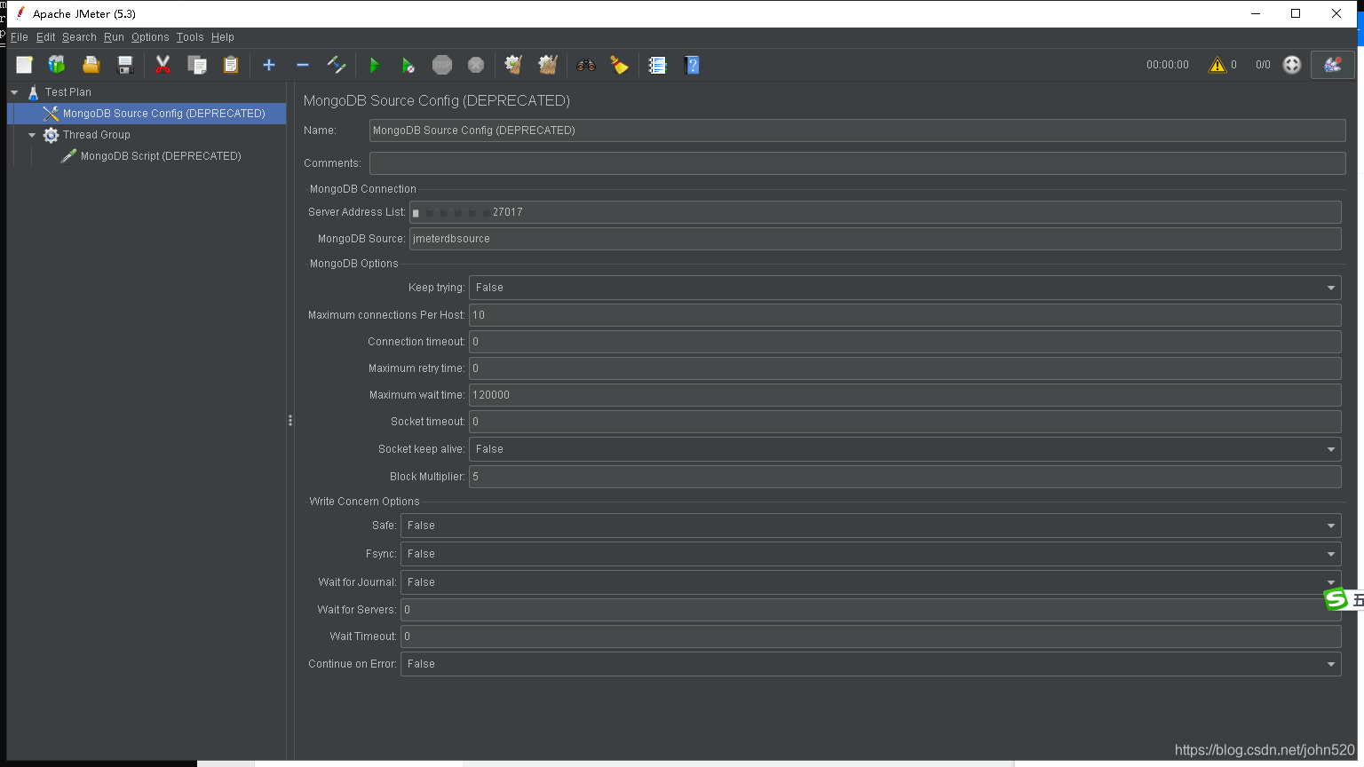Image resolution: width=1364 pixels, height=767 pixels.
Task: Click the Maximum wait time field
Action: point(905,395)
